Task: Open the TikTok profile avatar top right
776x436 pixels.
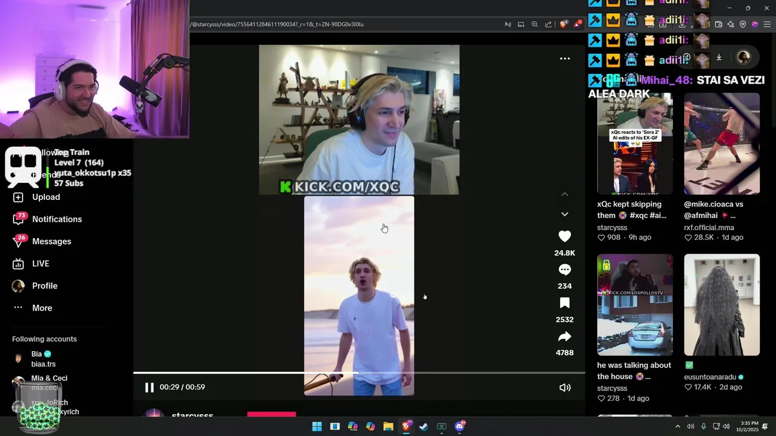Action: point(743,58)
